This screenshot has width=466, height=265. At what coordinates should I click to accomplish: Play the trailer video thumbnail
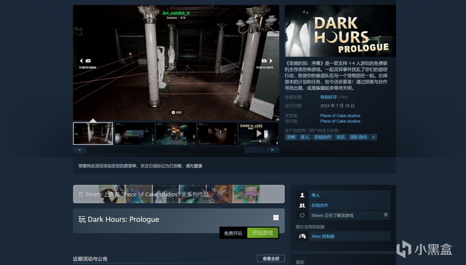pyautogui.click(x=259, y=134)
